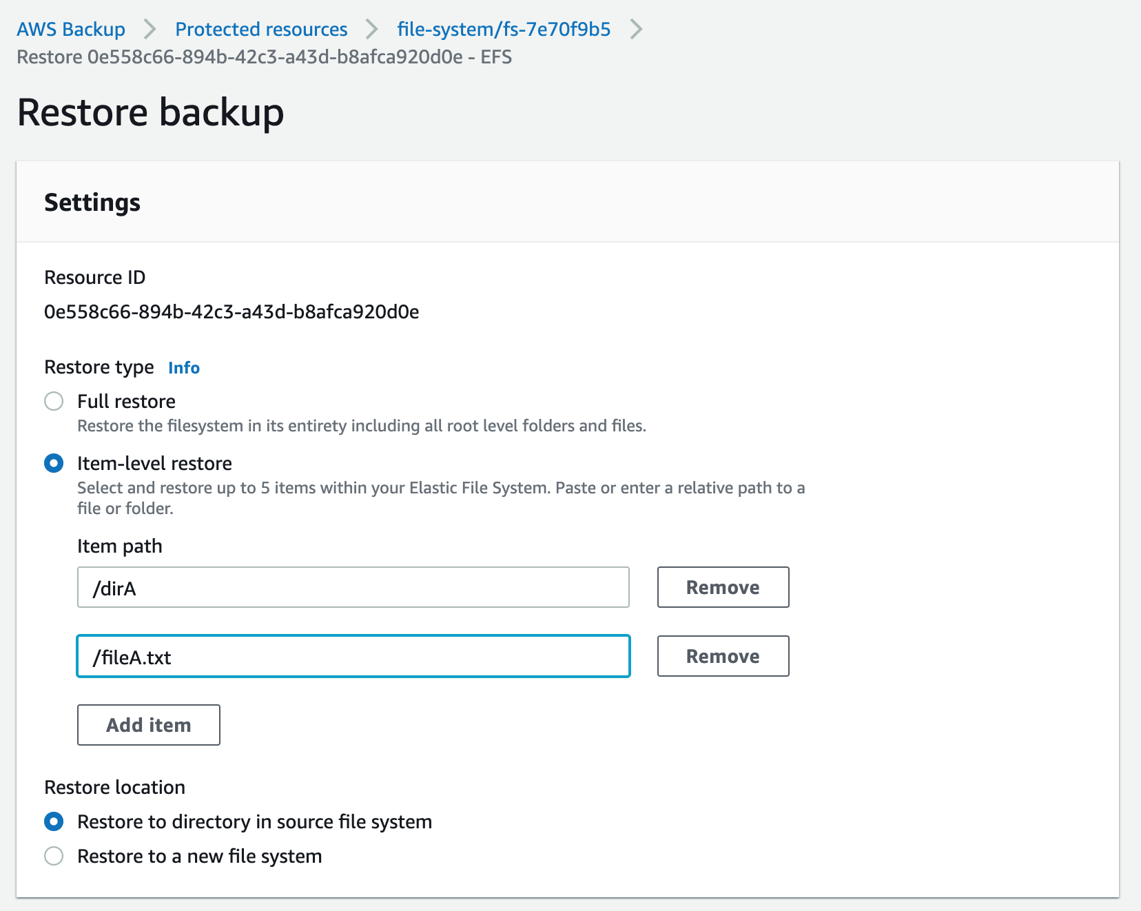Open the AWS Backup breadcrumb link

71,29
